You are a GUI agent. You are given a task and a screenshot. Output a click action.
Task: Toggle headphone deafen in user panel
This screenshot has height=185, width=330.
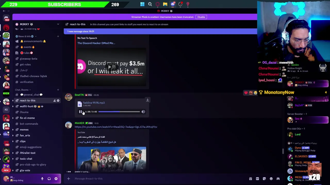(x=49, y=179)
